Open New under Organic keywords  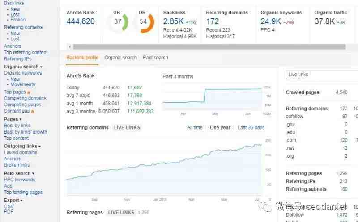[15, 80]
